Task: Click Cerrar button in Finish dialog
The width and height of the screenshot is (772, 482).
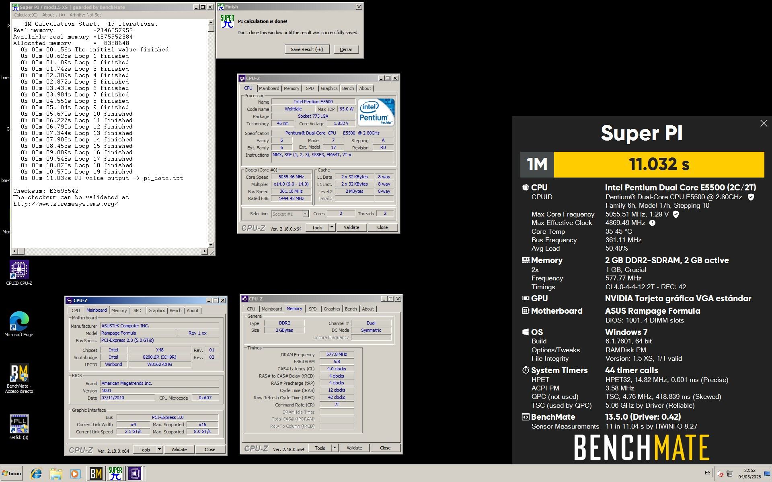Action: 346,49
